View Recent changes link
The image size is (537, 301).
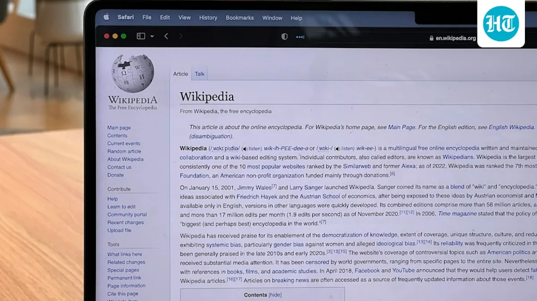point(125,222)
